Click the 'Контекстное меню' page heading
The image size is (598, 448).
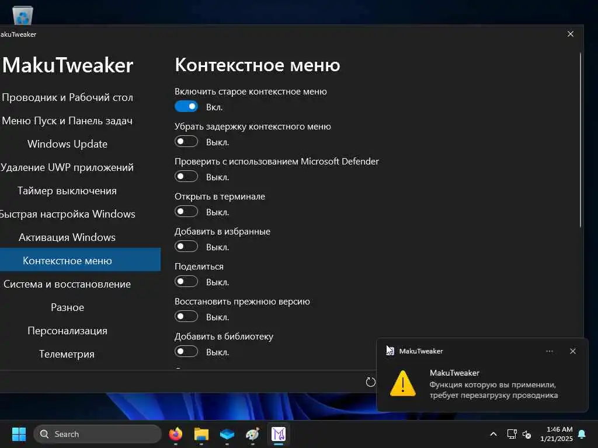pos(258,65)
